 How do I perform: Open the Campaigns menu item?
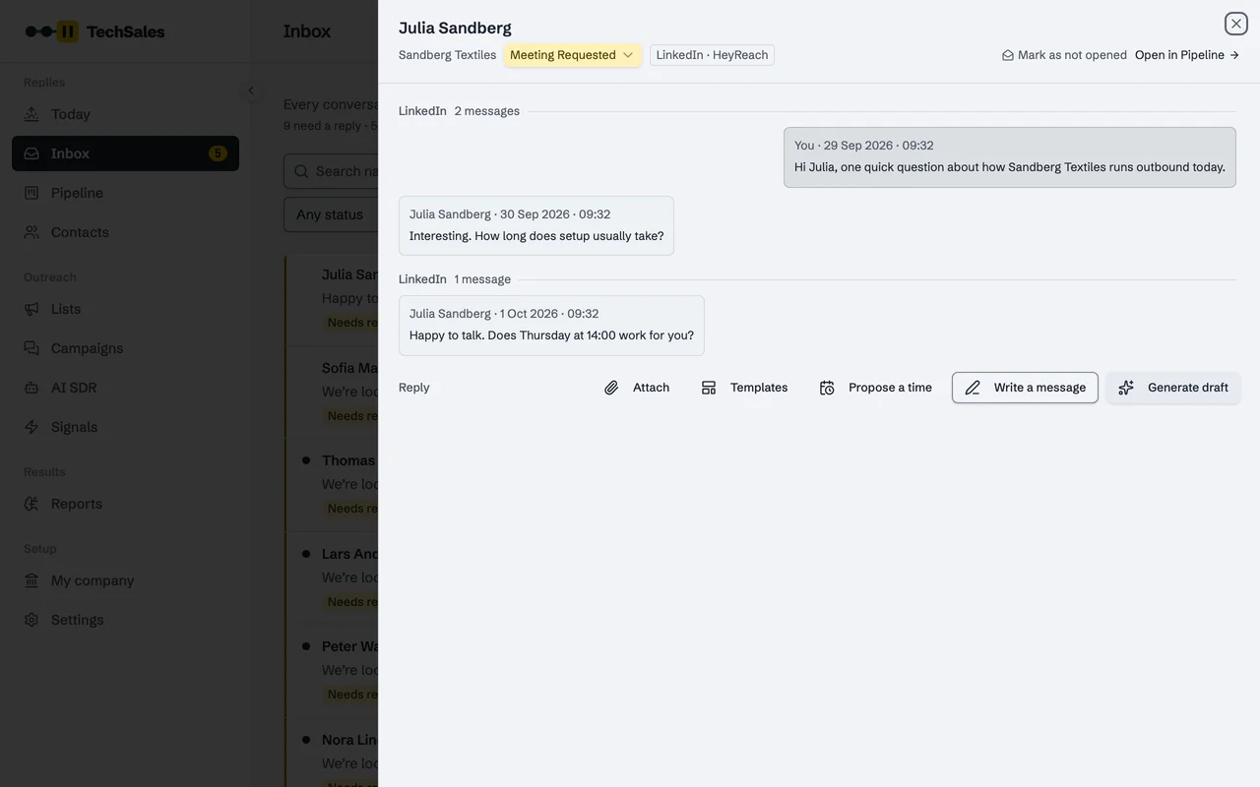[125, 348]
